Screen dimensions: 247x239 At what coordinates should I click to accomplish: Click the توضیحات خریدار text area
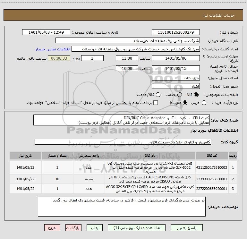pyautogui.click(x=122, y=207)
